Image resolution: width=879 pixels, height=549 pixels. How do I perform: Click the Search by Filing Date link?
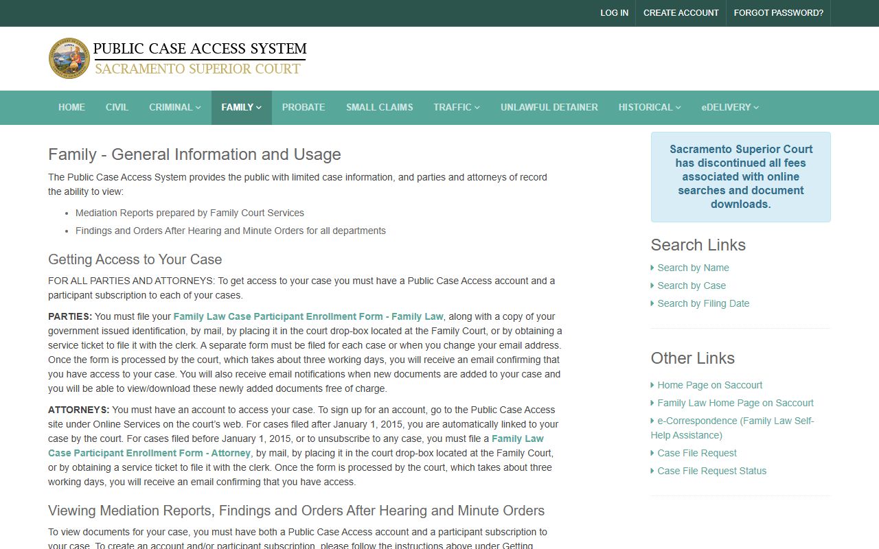pyautogui.click(x=703, y=303)
